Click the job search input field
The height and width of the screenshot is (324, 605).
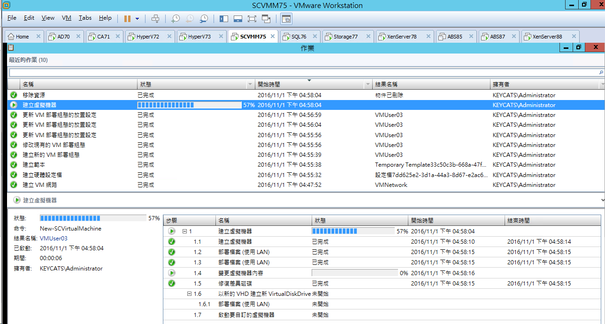(x=304, y=72)
